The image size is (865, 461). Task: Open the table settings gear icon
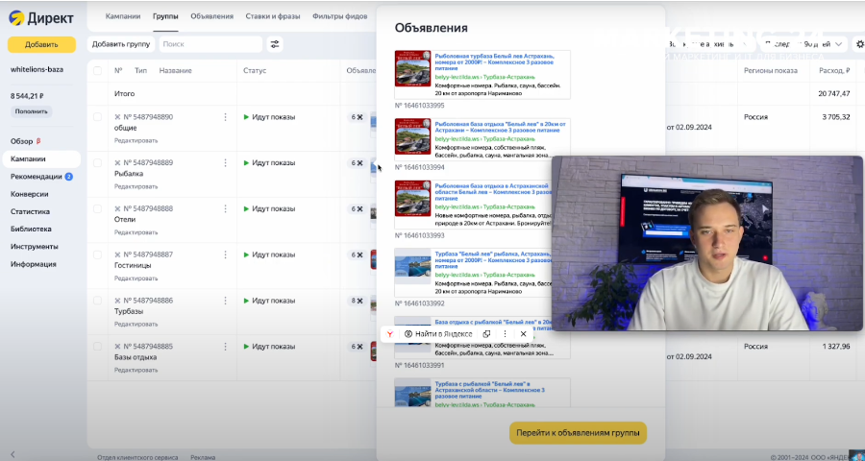click(x=859, y=44)
